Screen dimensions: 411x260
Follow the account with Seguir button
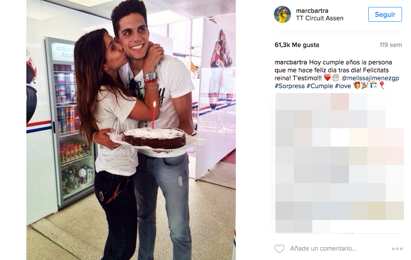click(385, 14)
